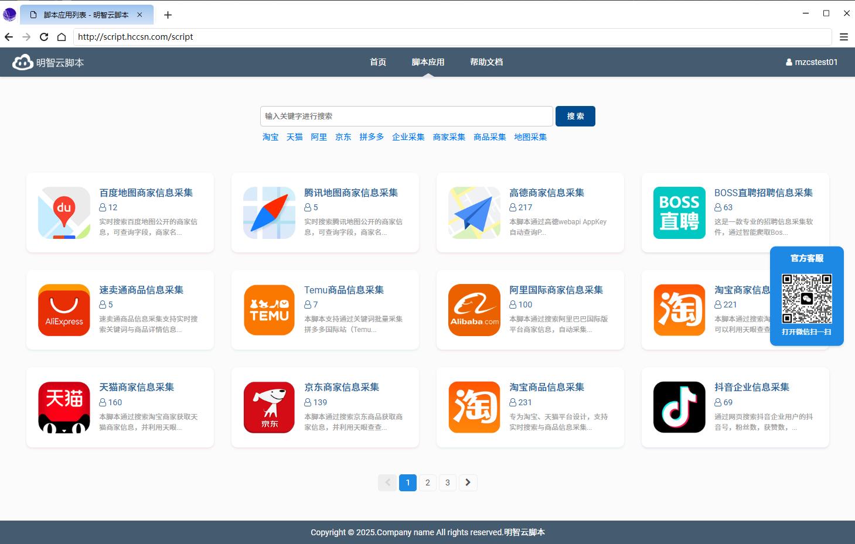The height and width of the screenshot is (544, 855).
Task: Open 腾讯地图商家信息采集 title link
Action: coord(351,193)
